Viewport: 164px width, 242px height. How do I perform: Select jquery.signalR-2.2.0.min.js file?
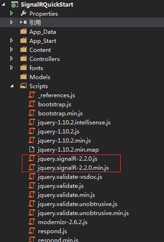(73, 168)
